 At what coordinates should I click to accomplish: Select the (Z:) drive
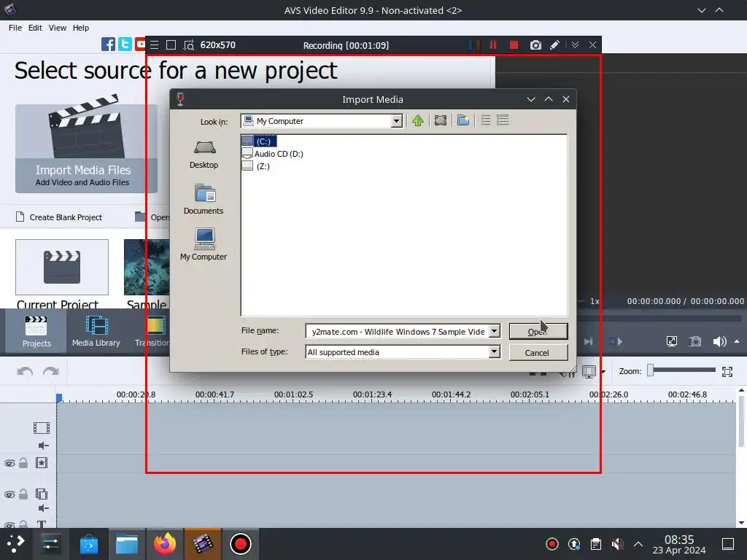[x=256, y=166]
